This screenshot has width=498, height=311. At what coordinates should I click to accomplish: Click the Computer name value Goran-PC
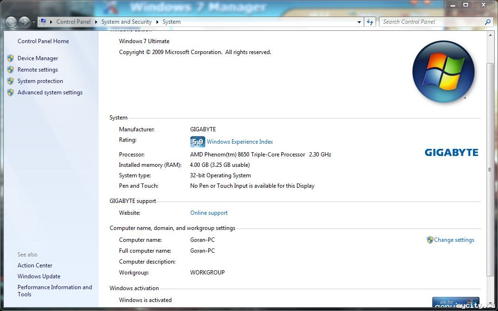[x=203, y=240]
